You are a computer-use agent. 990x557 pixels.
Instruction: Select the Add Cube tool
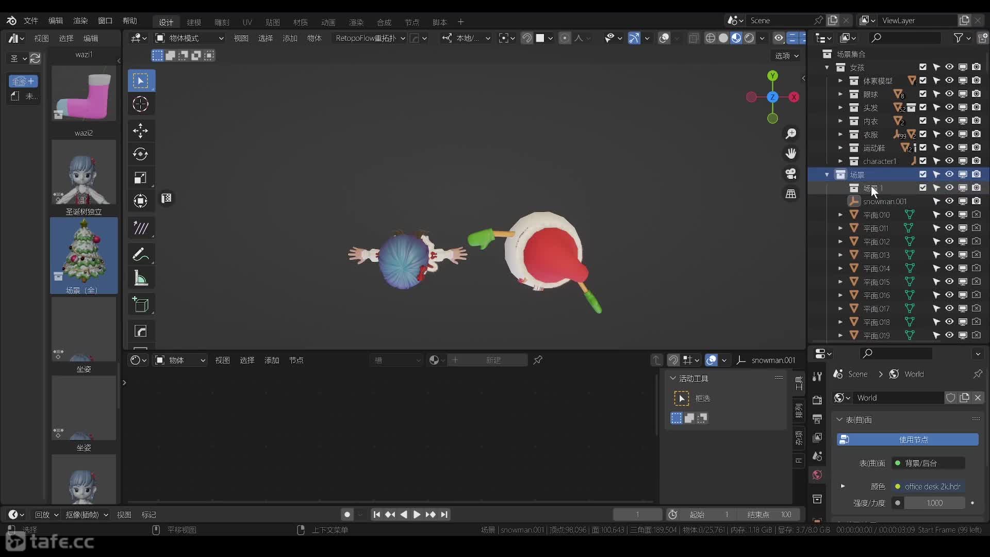[x=141, y=305]
